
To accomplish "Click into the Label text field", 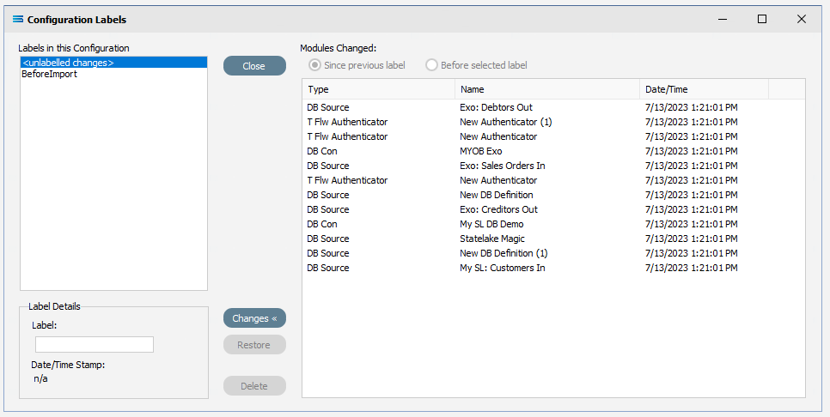I will [x=95, y=344].
